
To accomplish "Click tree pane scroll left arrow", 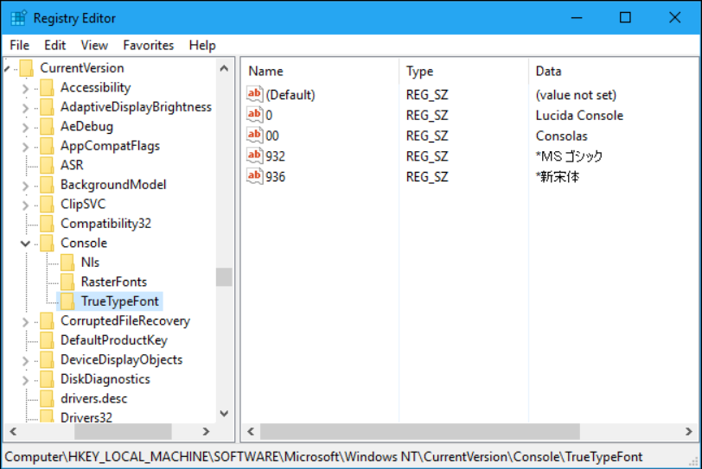I will point(13,432).
